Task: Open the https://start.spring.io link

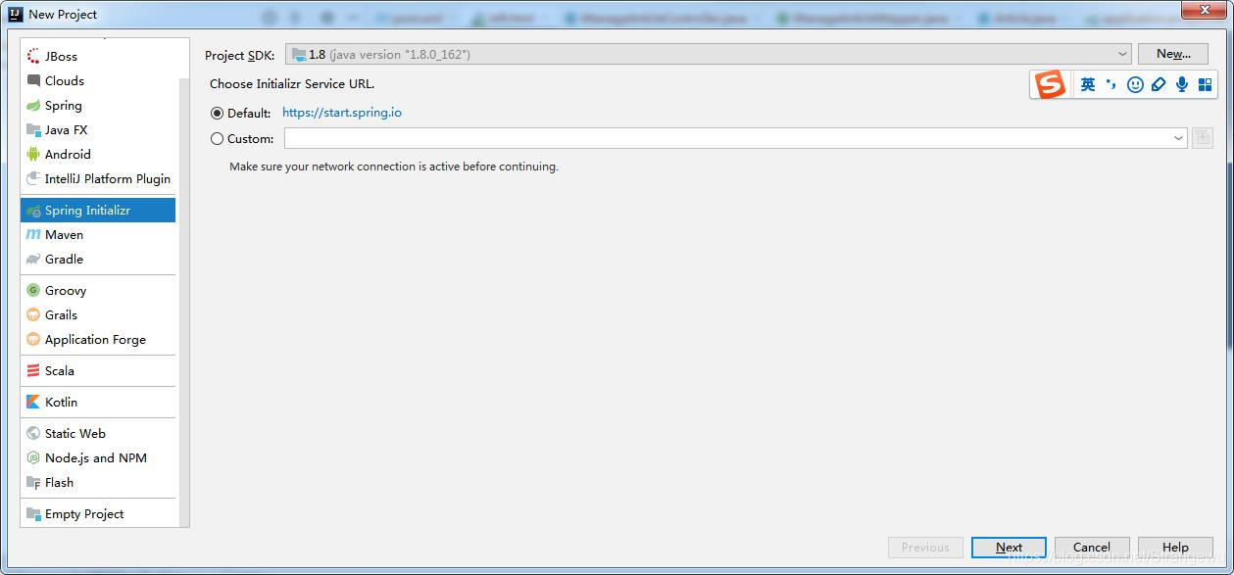Action: pyautogui.click(x=342, y=113)
